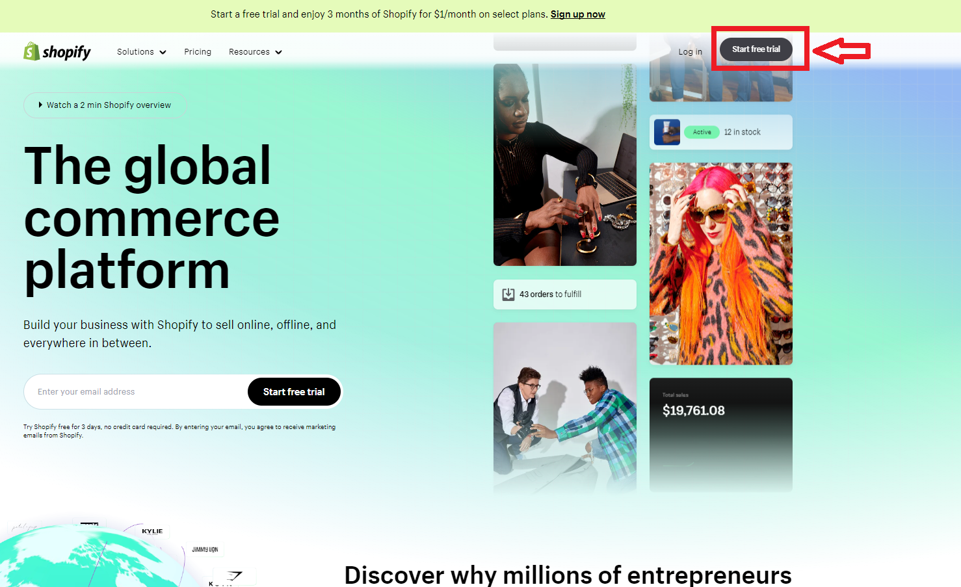Open the Pricing page

tap(198, 52)
